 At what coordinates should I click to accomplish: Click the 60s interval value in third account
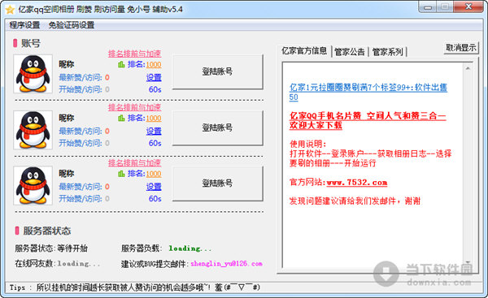coord(155,199)
